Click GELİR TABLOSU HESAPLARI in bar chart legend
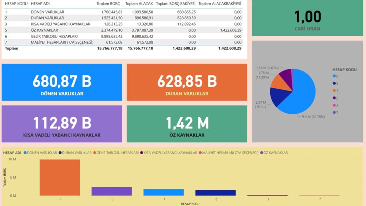This screenshot has height=206, width=366. pyautogui.click(x=117, y=153)
